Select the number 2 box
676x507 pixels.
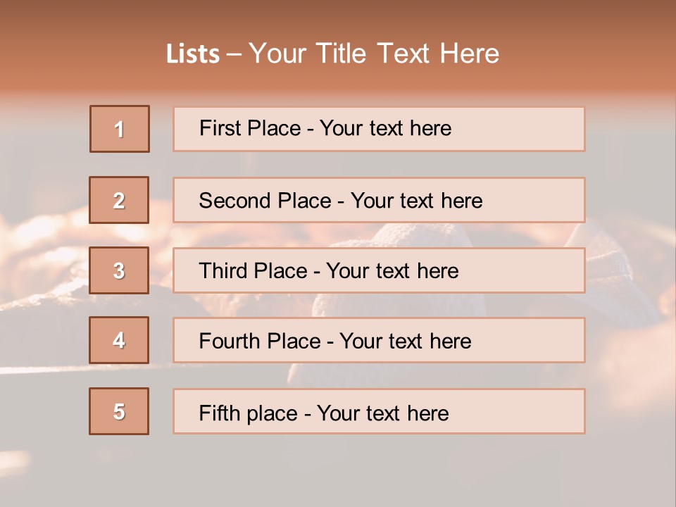point(119,200)
